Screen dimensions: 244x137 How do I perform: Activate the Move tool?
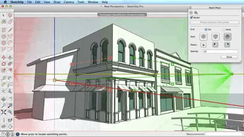[3, 57]
